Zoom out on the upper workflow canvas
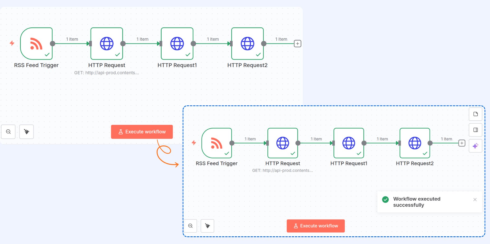 [8, 132]
